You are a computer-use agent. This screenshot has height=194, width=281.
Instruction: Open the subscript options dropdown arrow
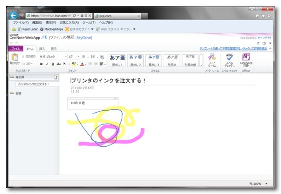[69, 64]
